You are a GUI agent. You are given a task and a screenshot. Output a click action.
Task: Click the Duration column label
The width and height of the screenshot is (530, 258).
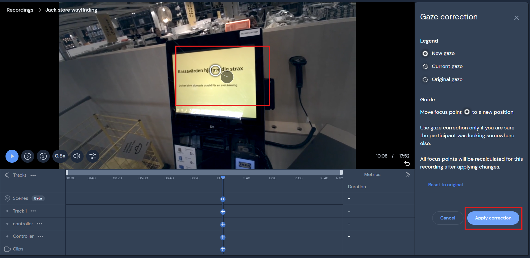coord(357,187)
